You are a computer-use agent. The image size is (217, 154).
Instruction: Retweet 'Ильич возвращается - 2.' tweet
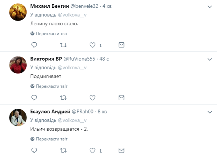pyautogui.click(x=63, y=150)
